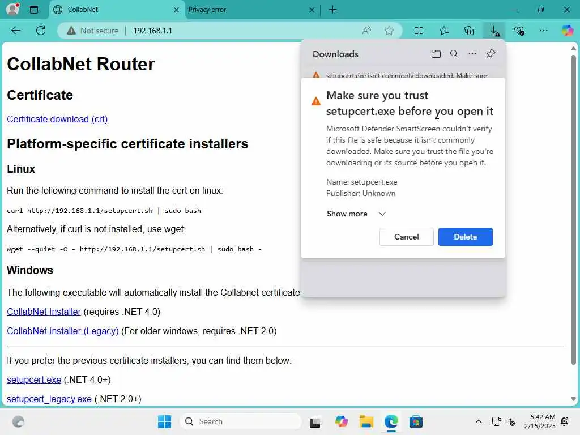Click the setupcert.exe warning item at top of Downloads

click(x=403, y=75)
